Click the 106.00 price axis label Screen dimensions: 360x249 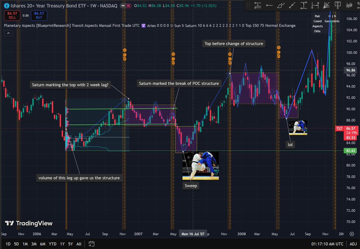pyautogui.click(x=351, y=19)
